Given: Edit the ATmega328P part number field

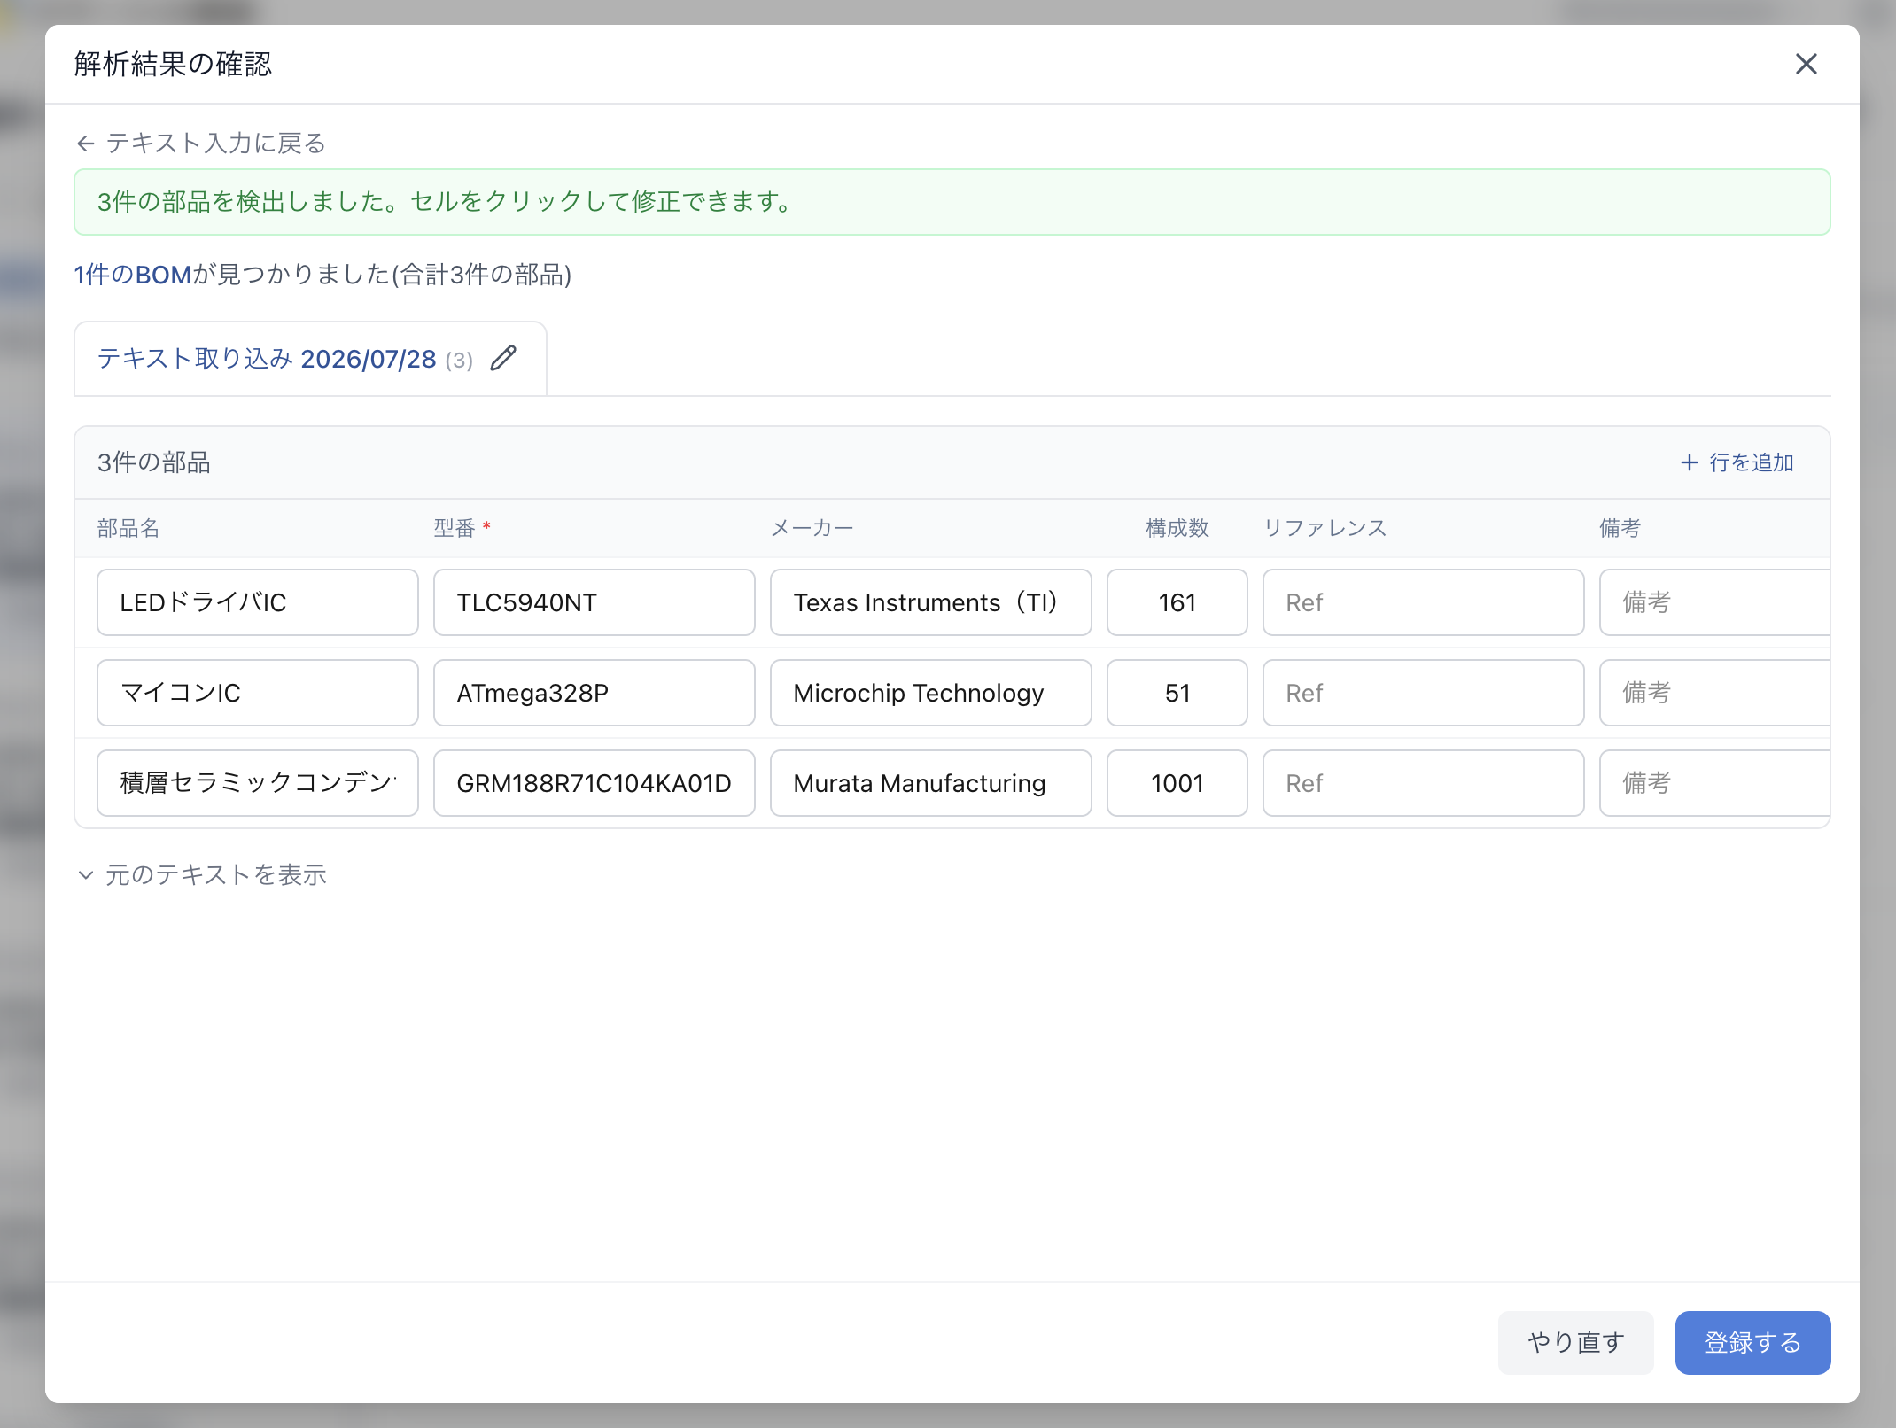Looking at the screenshot, I should tap(594, 693).
